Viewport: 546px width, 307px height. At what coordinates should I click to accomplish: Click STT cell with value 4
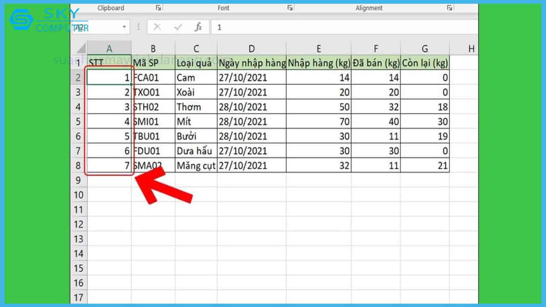coord(109,122)
